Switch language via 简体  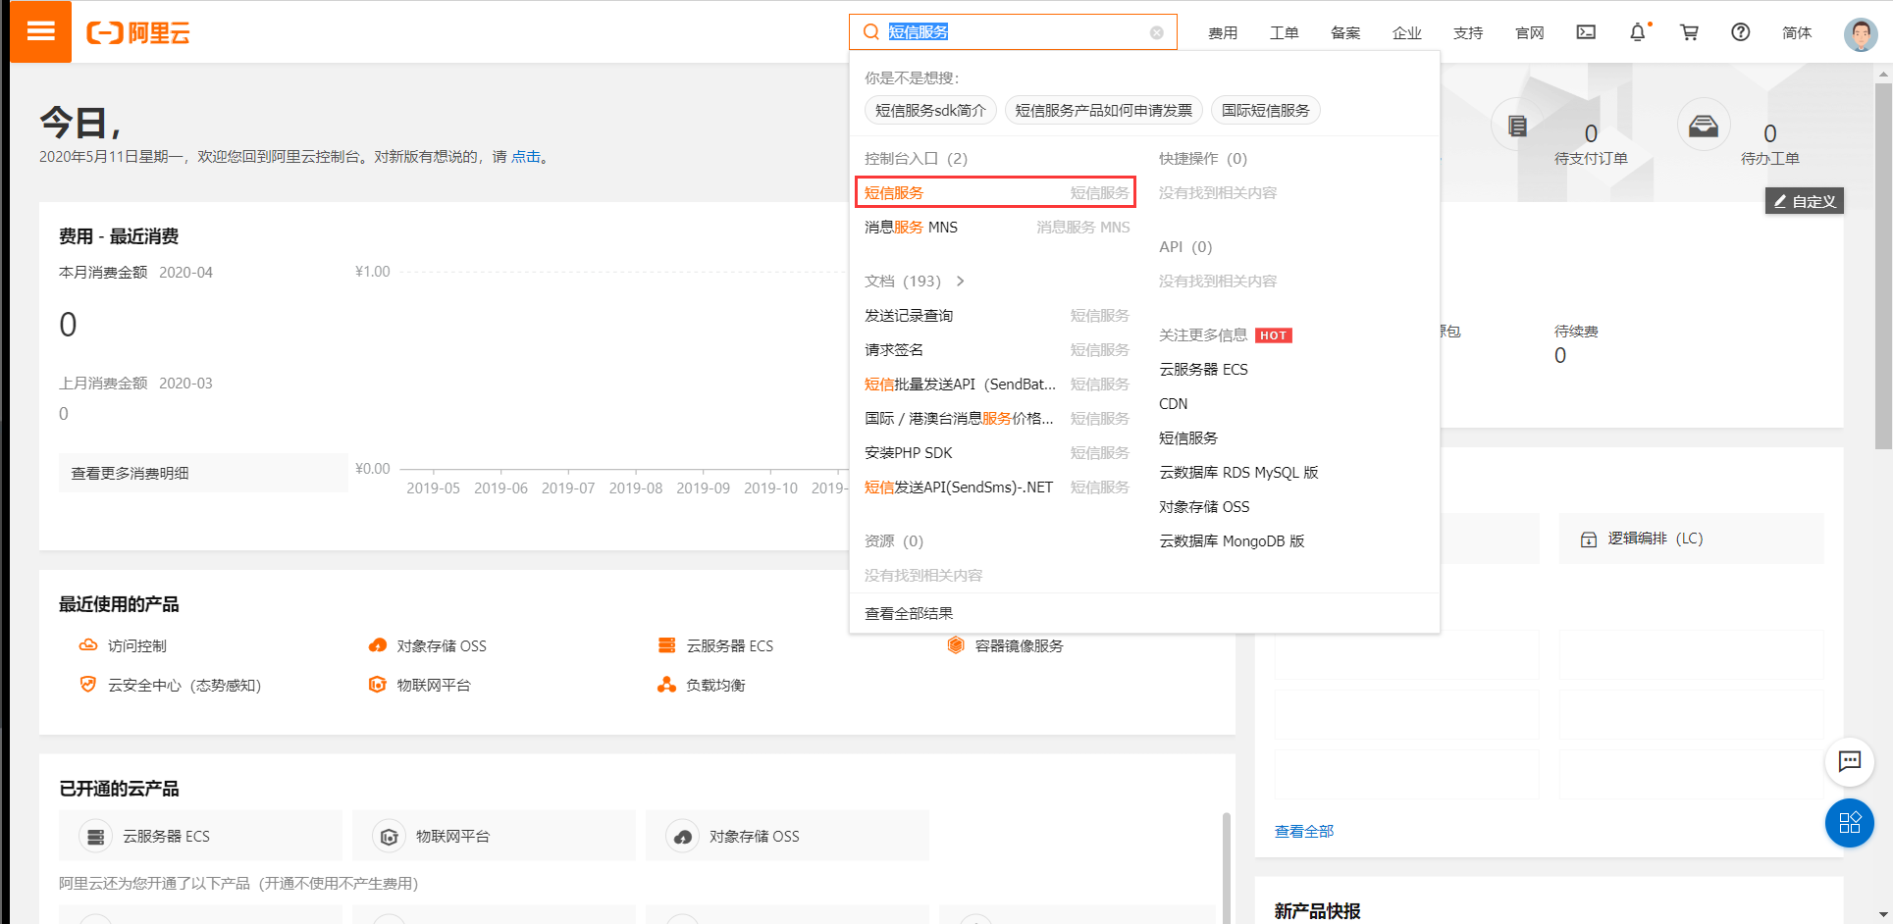click(1797, 33)
